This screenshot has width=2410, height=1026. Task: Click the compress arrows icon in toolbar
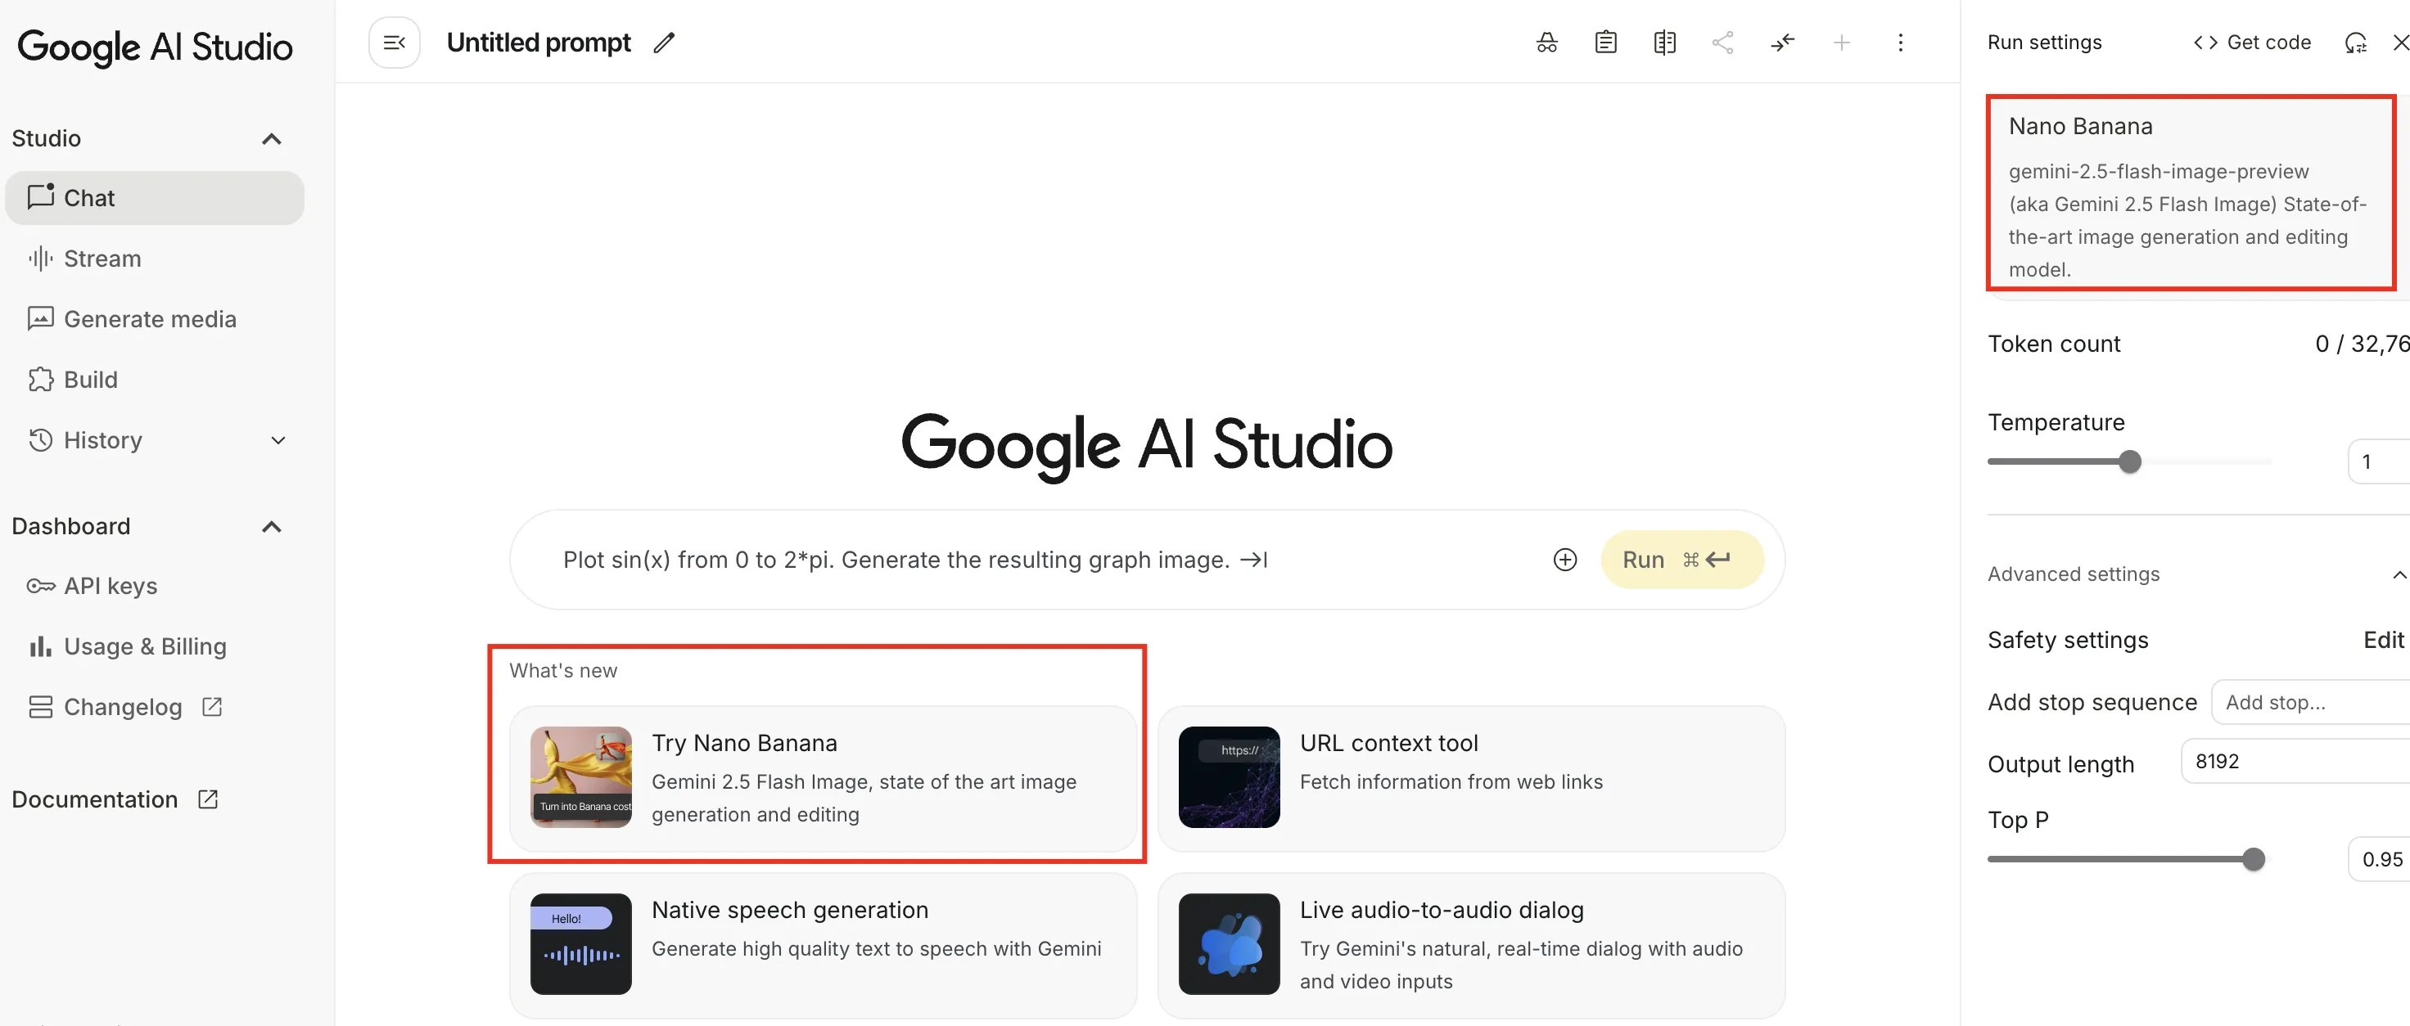point(1782,43)
